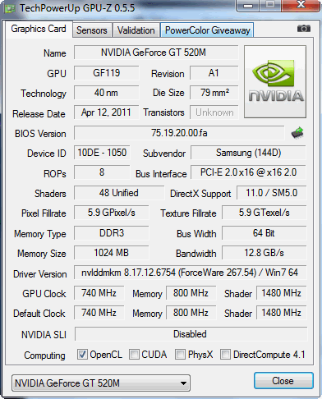322x399 pixels.
Task: Click the Driver Version text field
Action: (x=190, y=273)
